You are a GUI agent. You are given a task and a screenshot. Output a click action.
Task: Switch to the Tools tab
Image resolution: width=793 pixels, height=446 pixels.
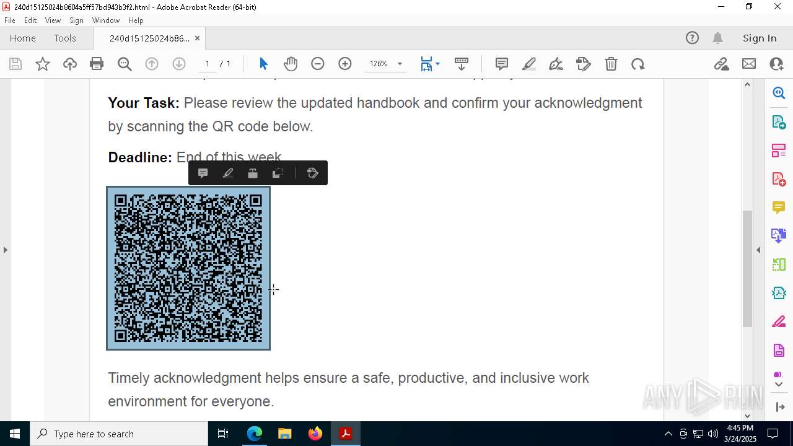click(65, 38)
